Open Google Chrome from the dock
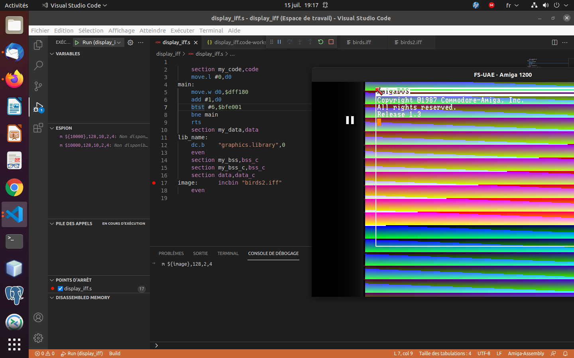Viewport: 574px width, 358px height. (x=14, y=187)
